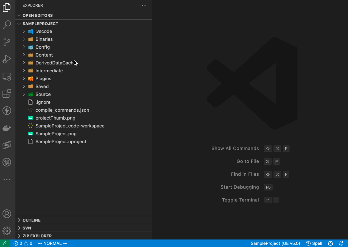Expand the Config folder

point(84,47)
